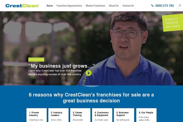
Task: Click the Feature Video green label
Action: 36,59
